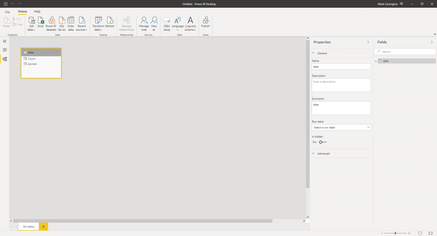Viewport: 437px width, 236px height.
Task: Collapse the General section
Action: coord(313,53)
